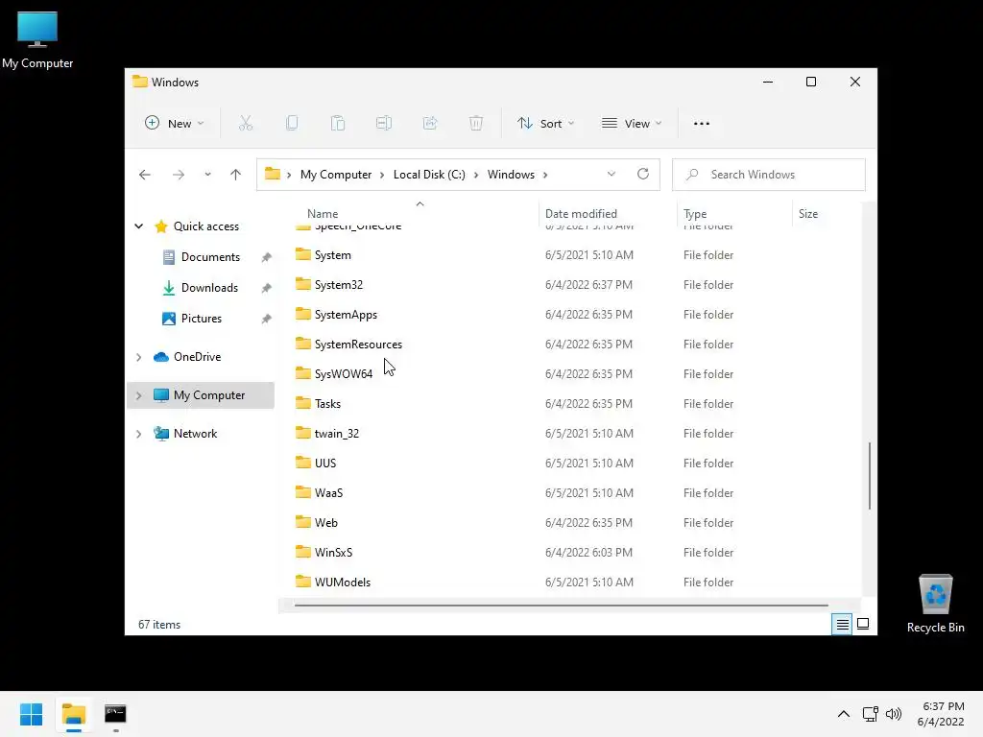Open the See more (three dots) menu
Screen dimensions: 983x737
point(702,124)
